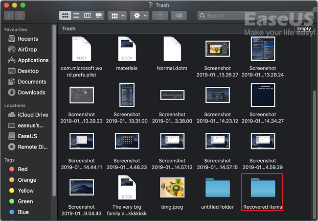Open the gear Action menu dropdown
The height and width of the screenshot is (221, 318).
[x=141, y=16]
